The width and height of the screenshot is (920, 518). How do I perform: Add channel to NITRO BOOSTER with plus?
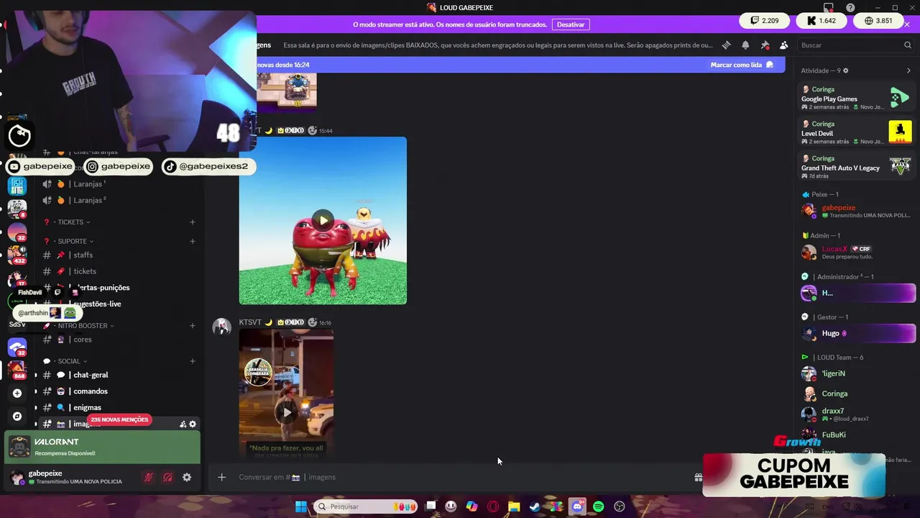point(193,325)
